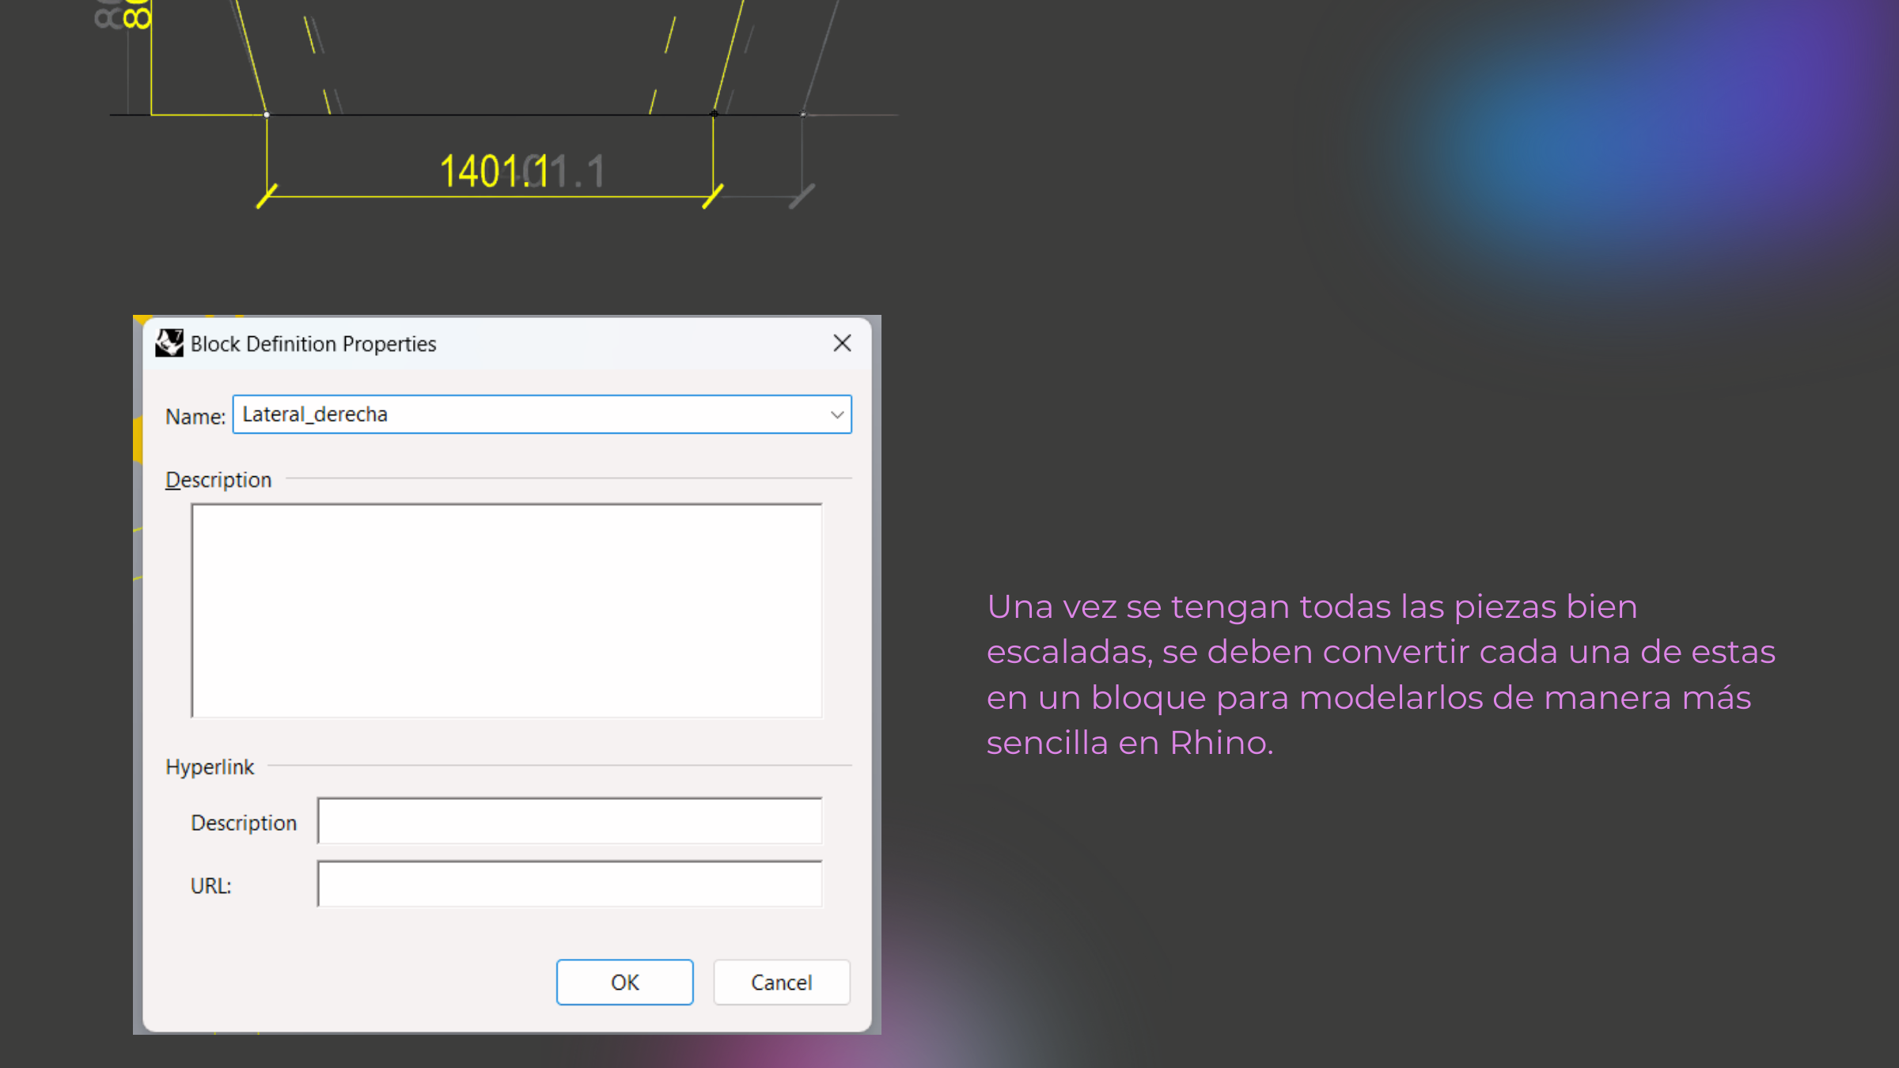Click the Rhino logo in the dialog title bar
Screen dimensions: 1899x1068
tap(169, 343)
